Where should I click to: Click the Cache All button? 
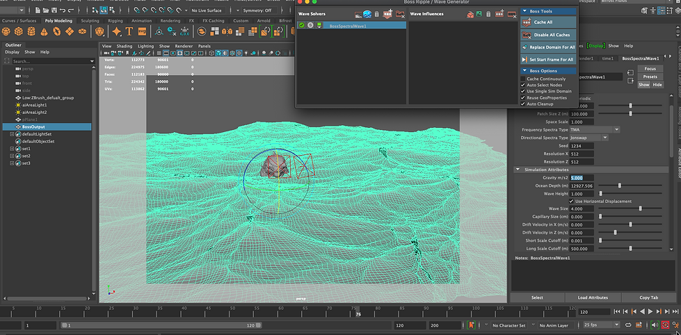[549, 22]
